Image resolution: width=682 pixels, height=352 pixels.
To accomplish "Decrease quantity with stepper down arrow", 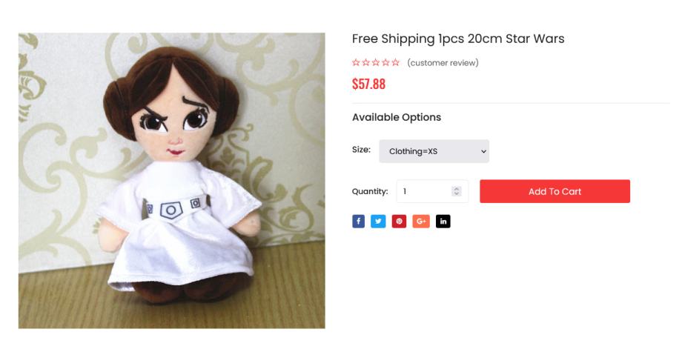I will point(457,194).
